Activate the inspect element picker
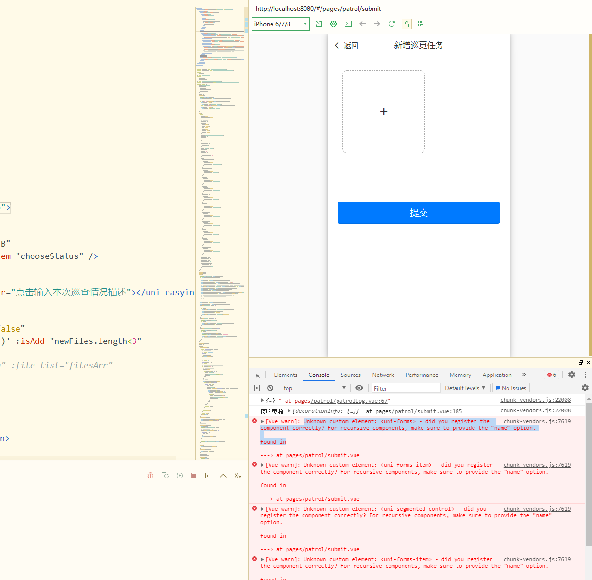 pos(257,375)
